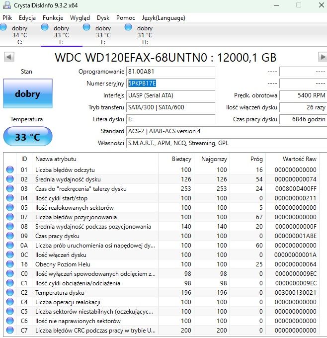Click the Interfejs UASP field
The width and height of the screenshot is (327, 338).
pos(171,95)
